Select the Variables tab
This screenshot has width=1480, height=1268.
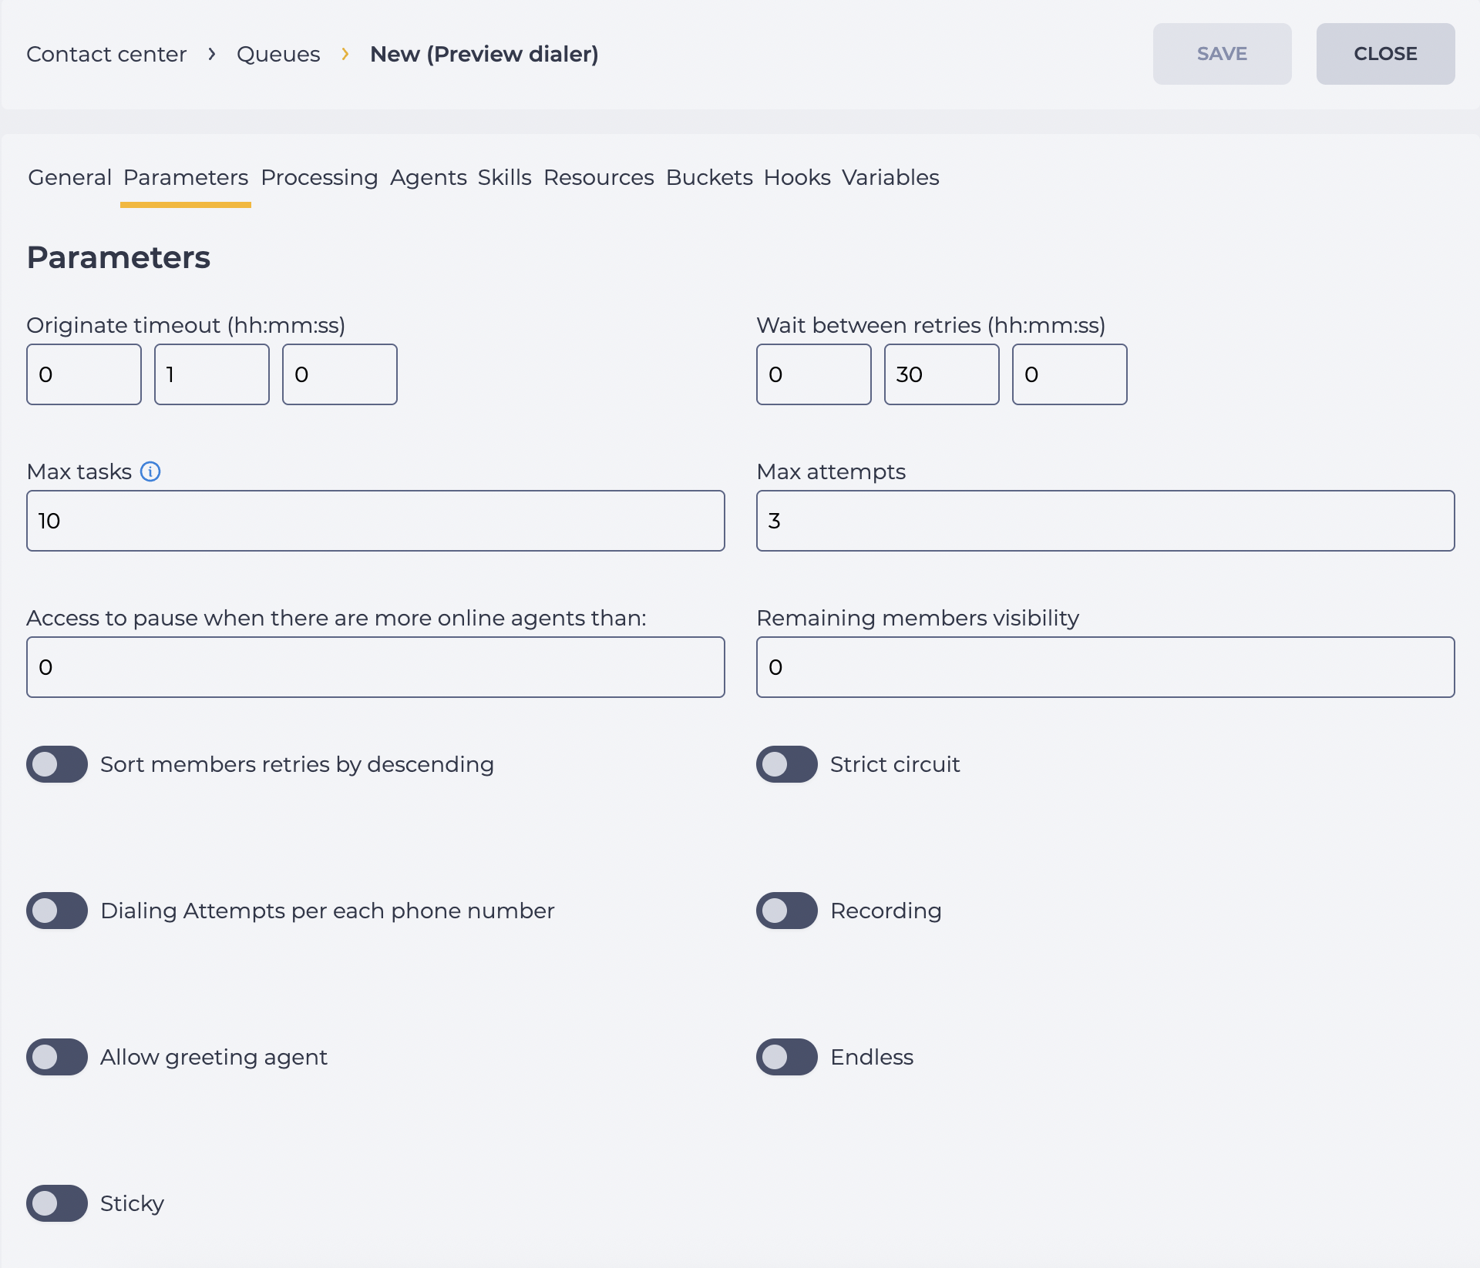[890, 177]
